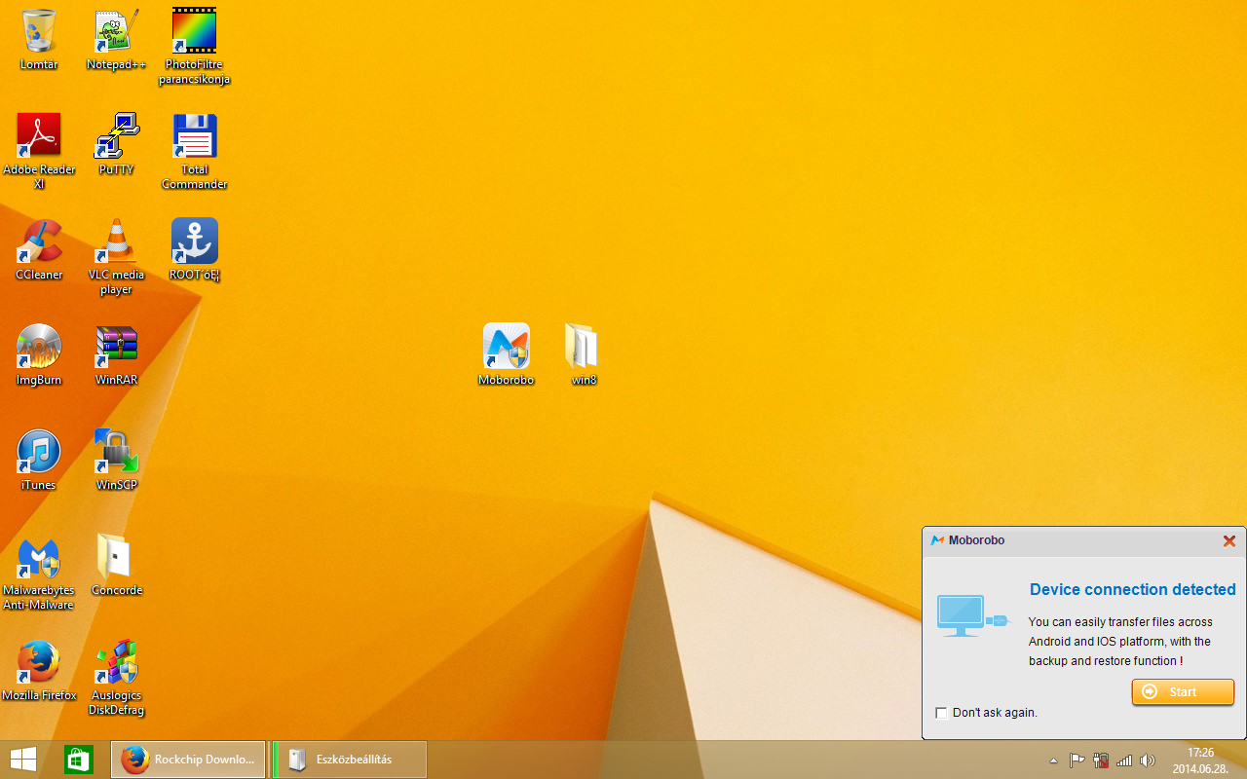Viewport: 1247px width, 779px height.
Task: Show hidden system tray icons arrow
Action: (x=1053, y=760)
